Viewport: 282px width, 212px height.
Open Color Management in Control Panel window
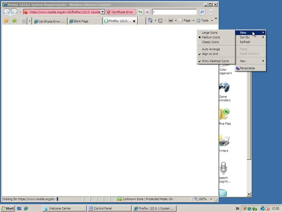225,71
